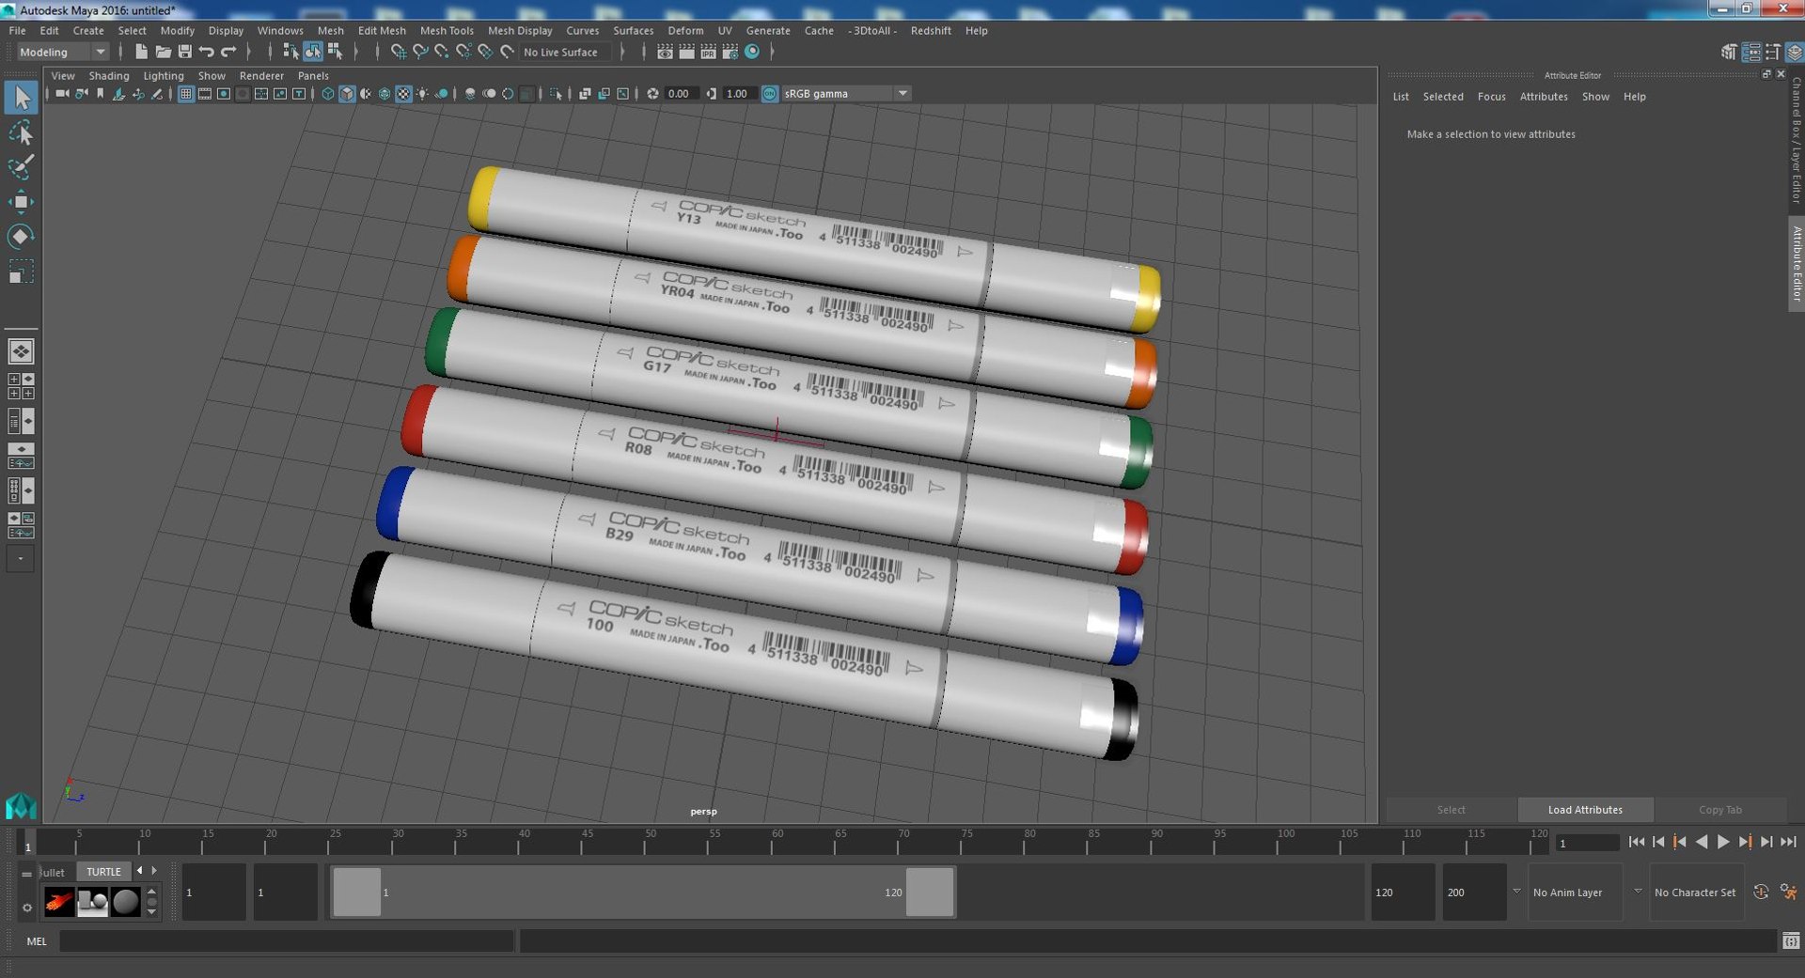Click the Select button in Attribute Editor
Image resolution: width=1805 pixels, height=978 pixels.
(1451, 810)
